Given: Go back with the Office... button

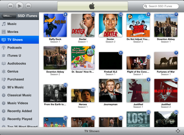Looking at the screenshot, I should [9, 16].
